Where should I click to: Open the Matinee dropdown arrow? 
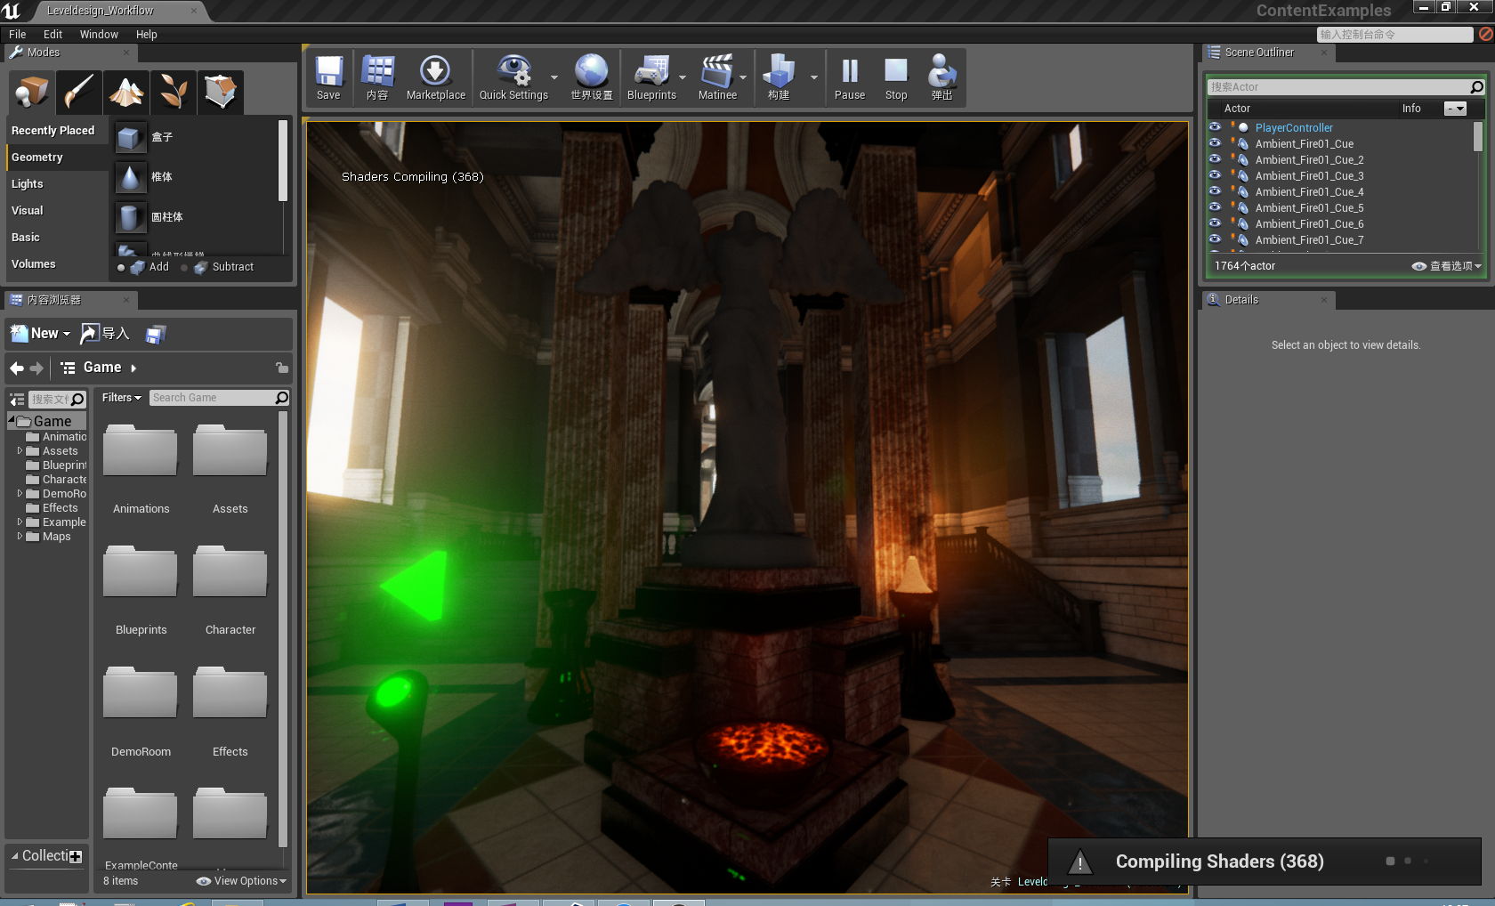coord(743,77)
